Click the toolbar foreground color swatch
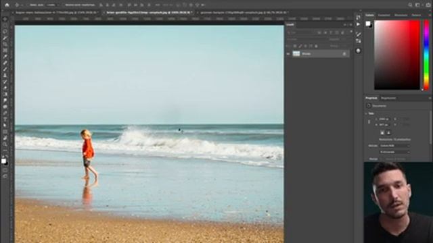The width and height of the screenshot is (433, 243). point(3,161)
